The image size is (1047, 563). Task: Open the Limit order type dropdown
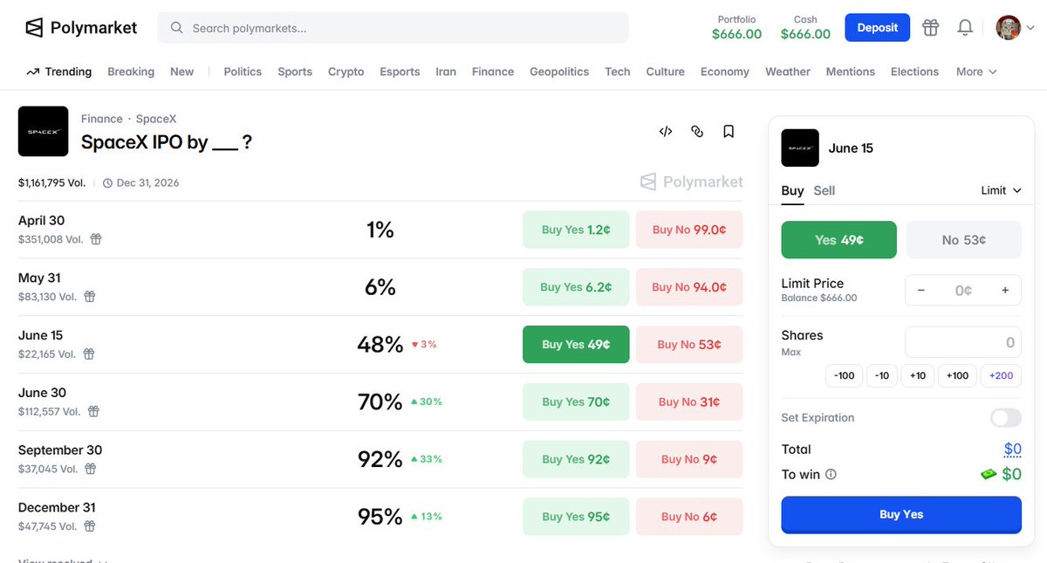(x=1001, y=190)
